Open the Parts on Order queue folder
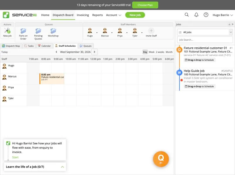 (23, 31)
